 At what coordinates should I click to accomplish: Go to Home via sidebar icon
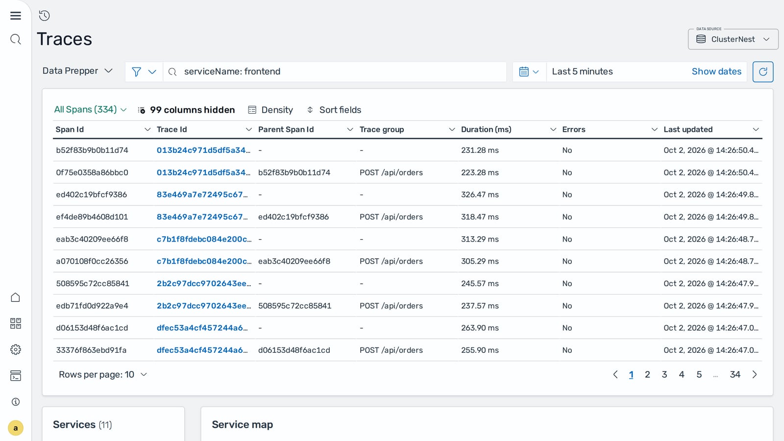(x=16, y=297)
